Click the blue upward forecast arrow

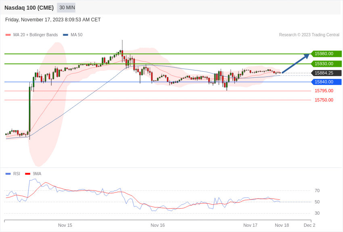295,64
